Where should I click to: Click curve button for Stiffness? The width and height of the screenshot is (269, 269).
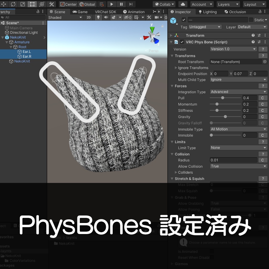pyautogui.click(x=263, y=111)
